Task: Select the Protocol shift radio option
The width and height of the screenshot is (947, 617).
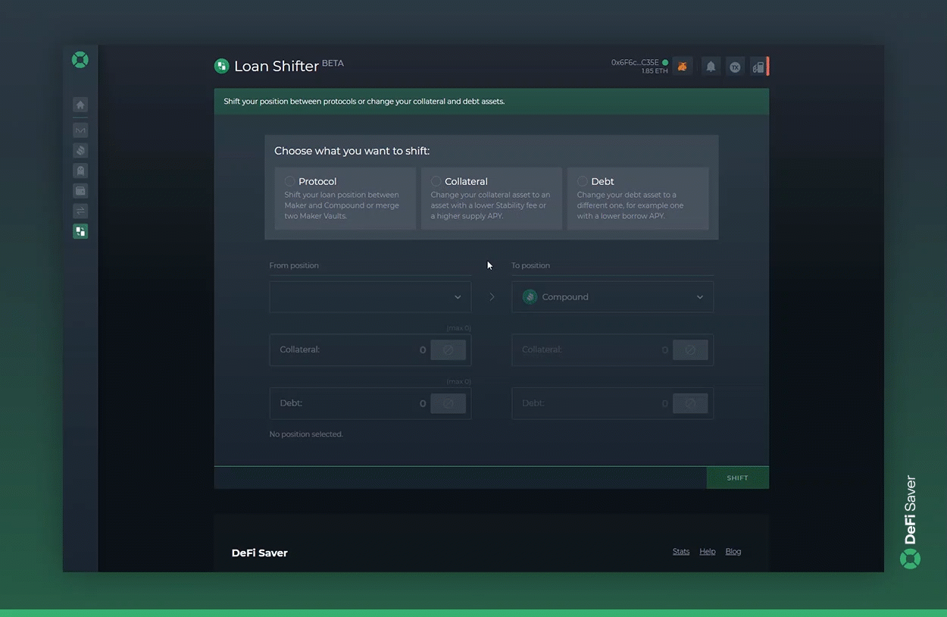Action: click(x=290, y=181)
